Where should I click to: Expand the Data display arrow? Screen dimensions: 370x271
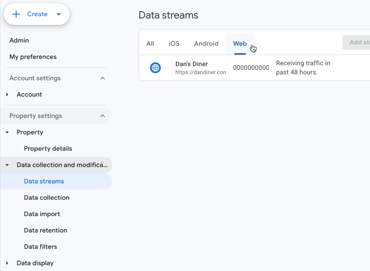click(x=7, y=263)
